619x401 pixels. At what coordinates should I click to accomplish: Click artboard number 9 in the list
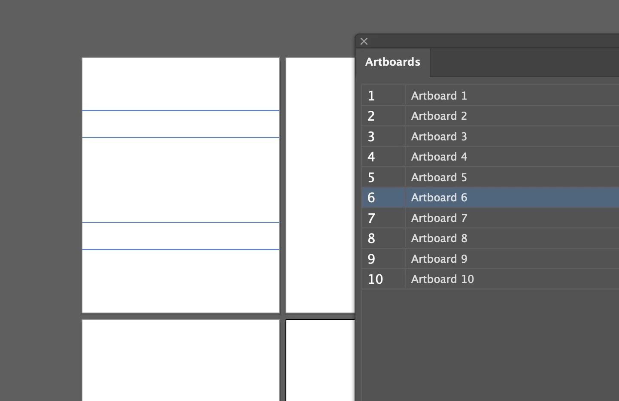(371, 259)
